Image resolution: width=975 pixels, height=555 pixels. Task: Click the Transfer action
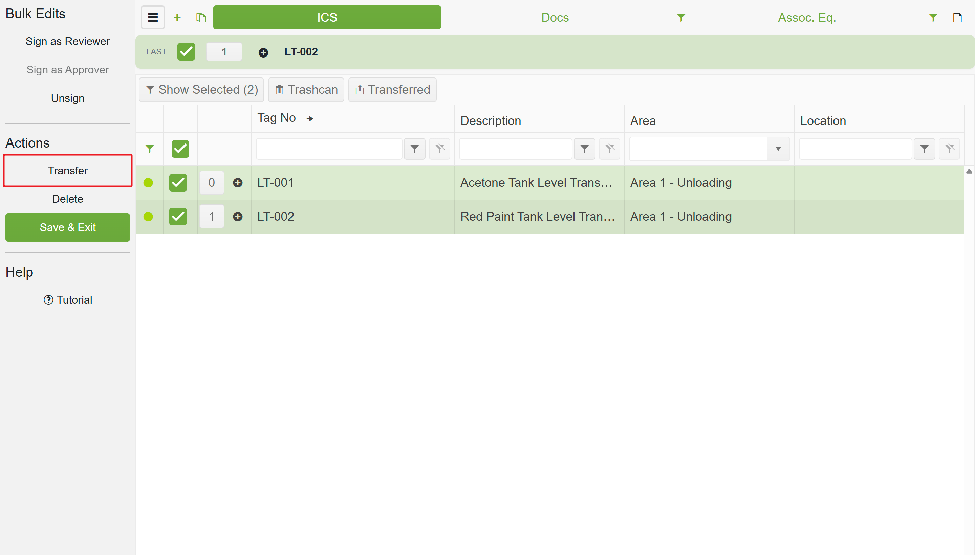point(67,171)
